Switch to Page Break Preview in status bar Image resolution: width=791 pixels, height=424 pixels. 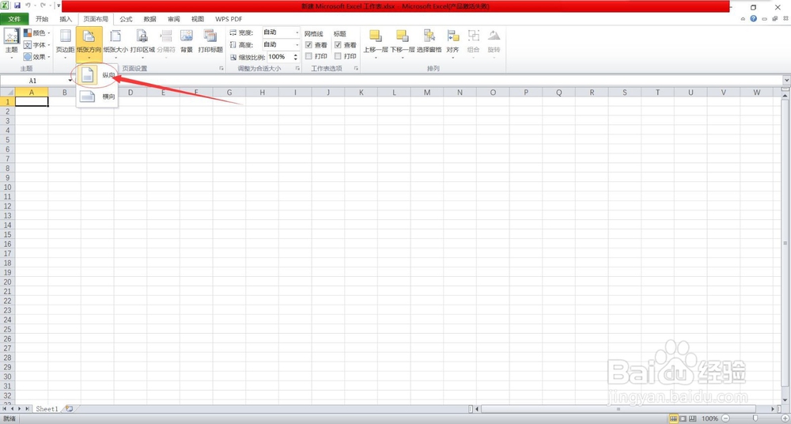coord(692,418)
